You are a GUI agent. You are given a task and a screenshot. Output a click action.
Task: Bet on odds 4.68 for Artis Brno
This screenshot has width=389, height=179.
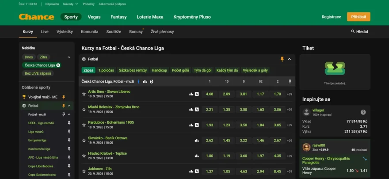pyautogui.click(x=210, y=94)
